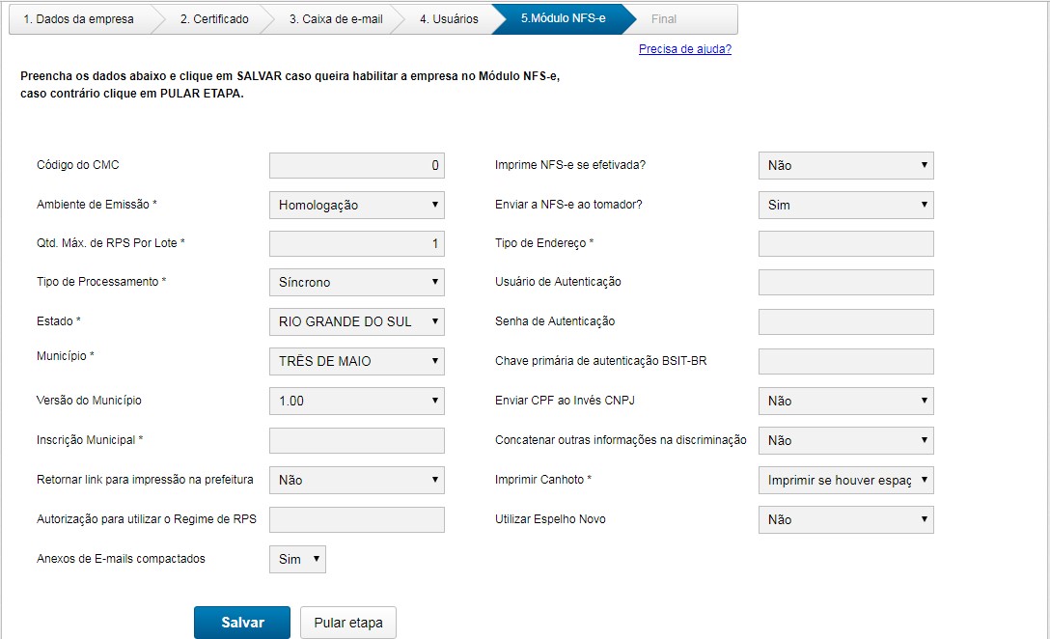
Task: Click the Senha de Autenticação field
Action: tap(845, 321)
